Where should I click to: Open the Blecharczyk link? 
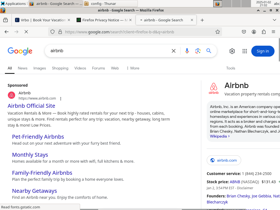click(217, 202)
